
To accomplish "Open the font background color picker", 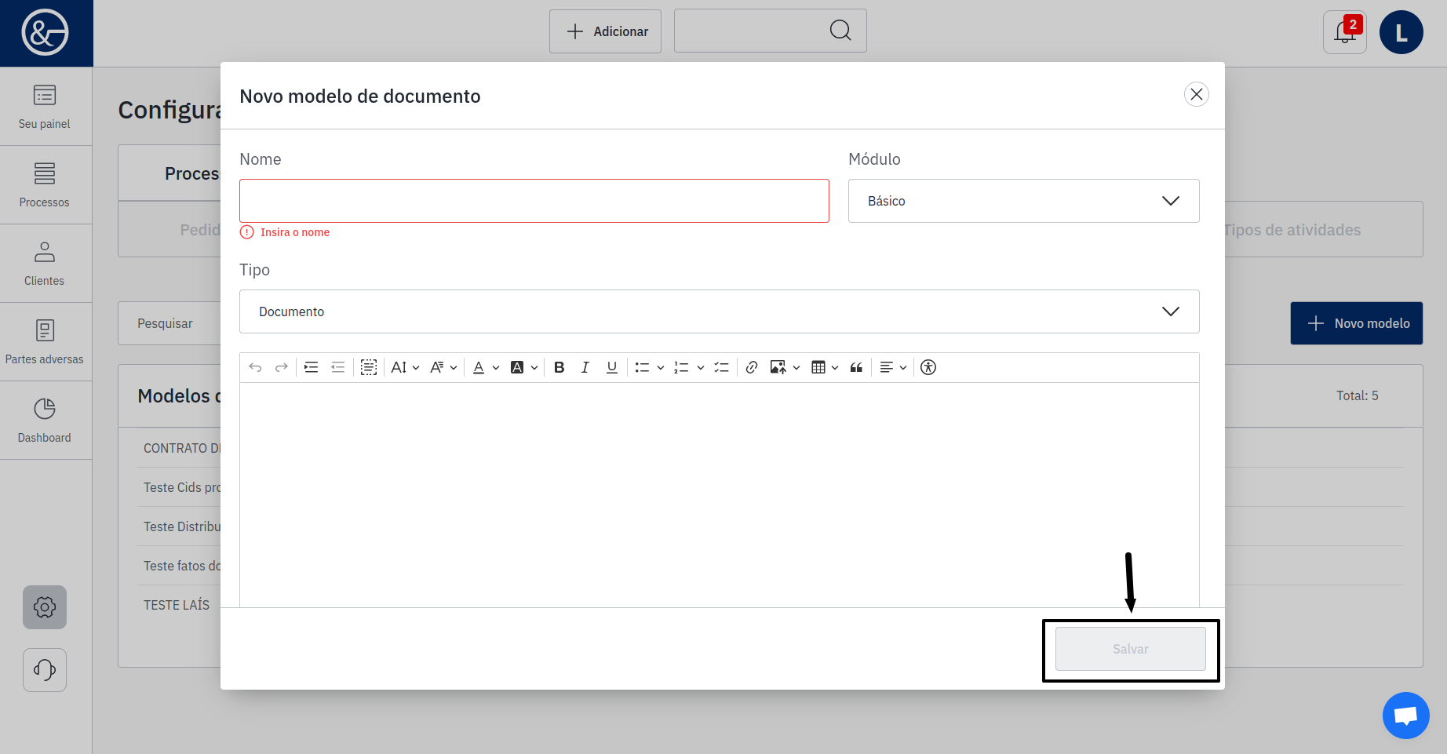I will coord(524,367).
